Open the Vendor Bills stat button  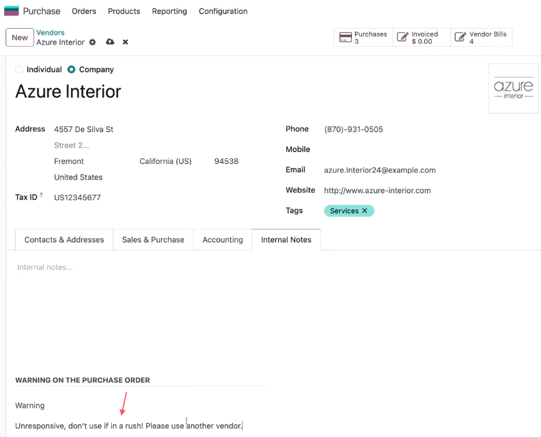[481, 37]
